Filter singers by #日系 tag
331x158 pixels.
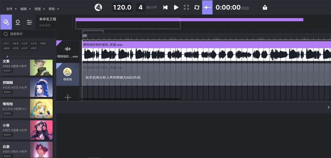(x=34, y=43)
